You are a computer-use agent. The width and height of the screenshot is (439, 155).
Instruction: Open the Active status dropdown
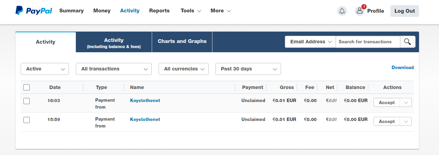coord(45,69)
